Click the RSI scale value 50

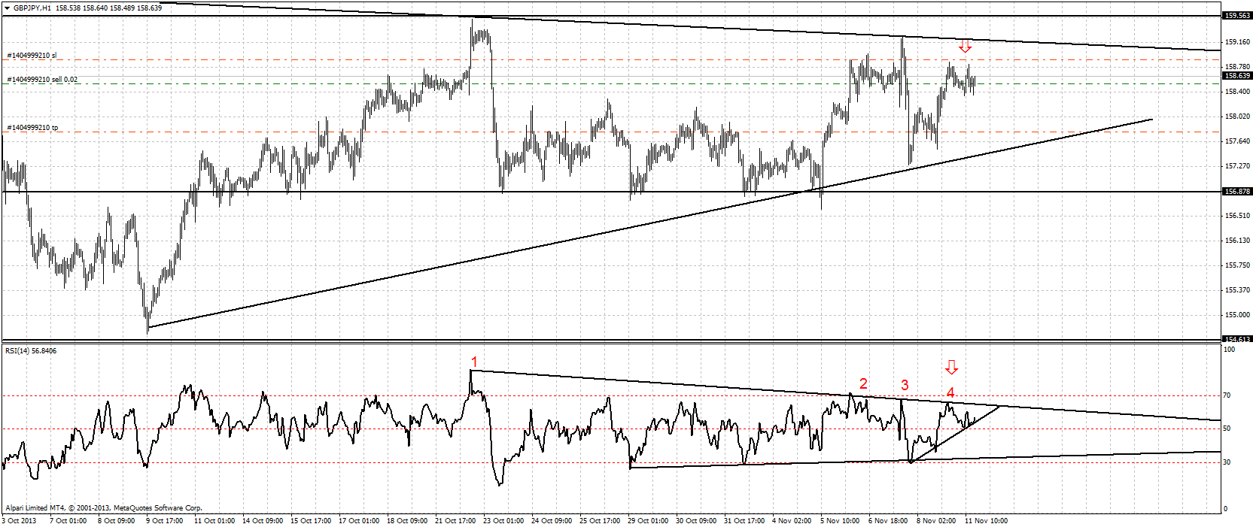(x=1227, y=429)
